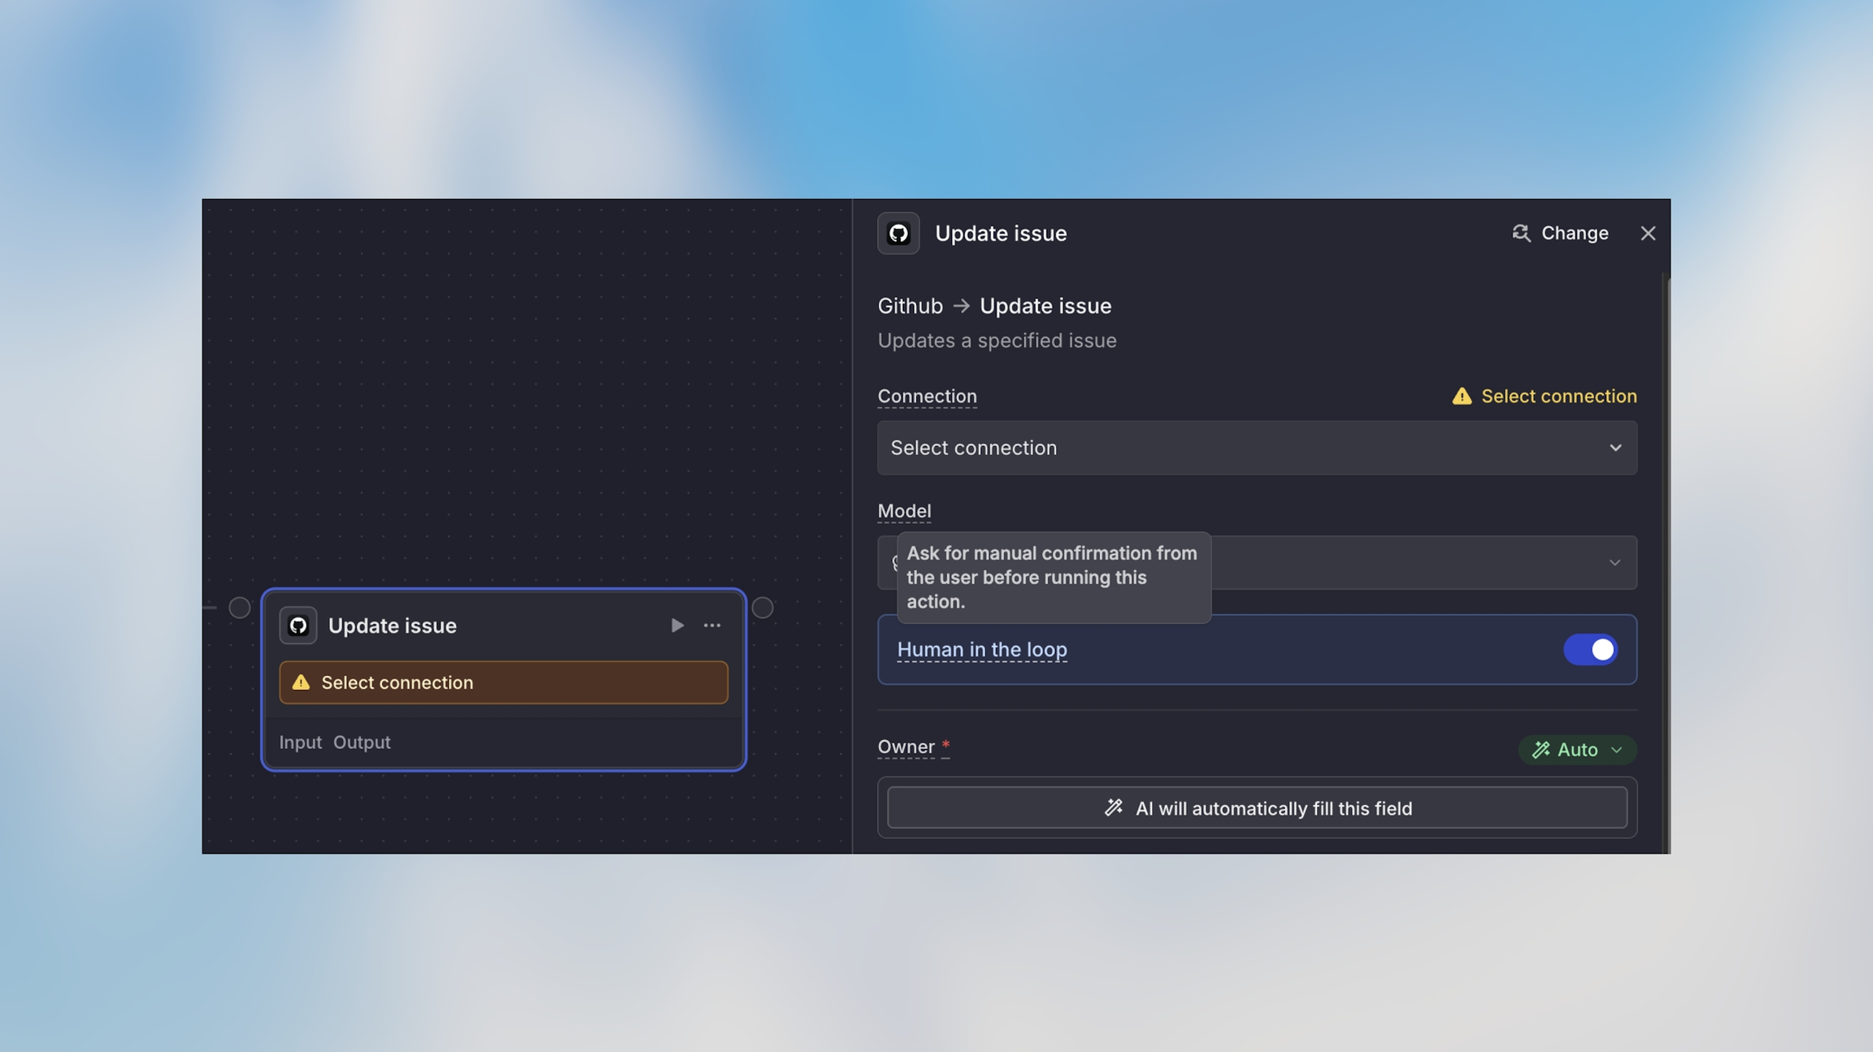Click orange Select connection warning on node

pyautogui.click(x=503, y=682)
